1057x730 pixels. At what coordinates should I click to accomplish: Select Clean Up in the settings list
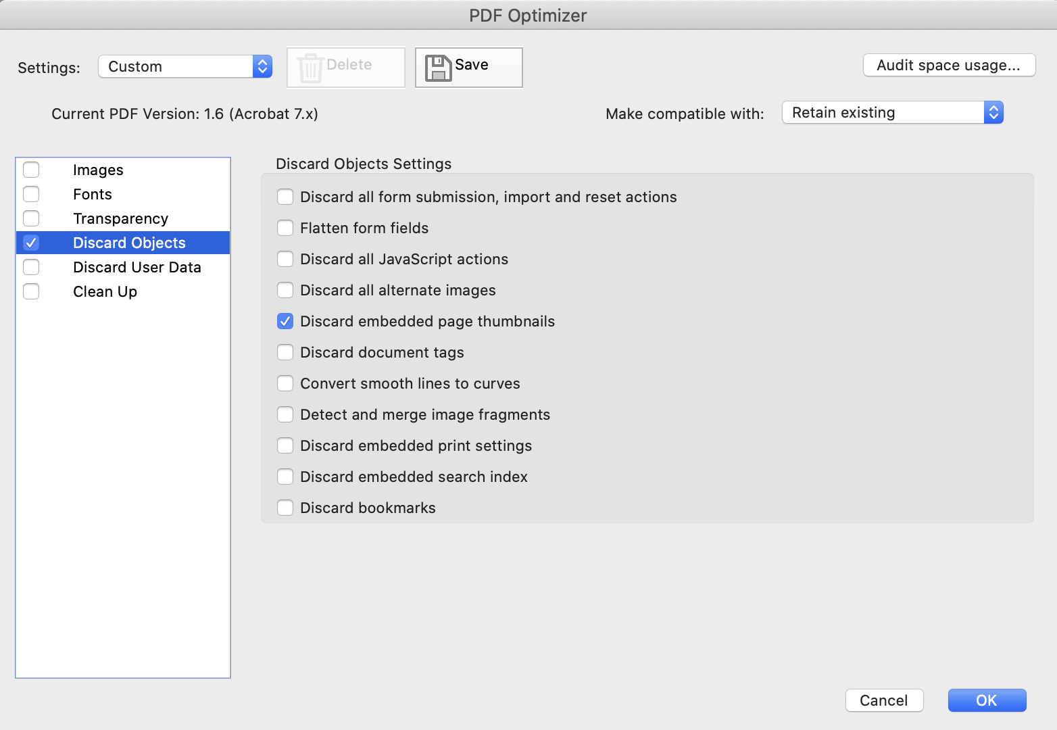105,291
